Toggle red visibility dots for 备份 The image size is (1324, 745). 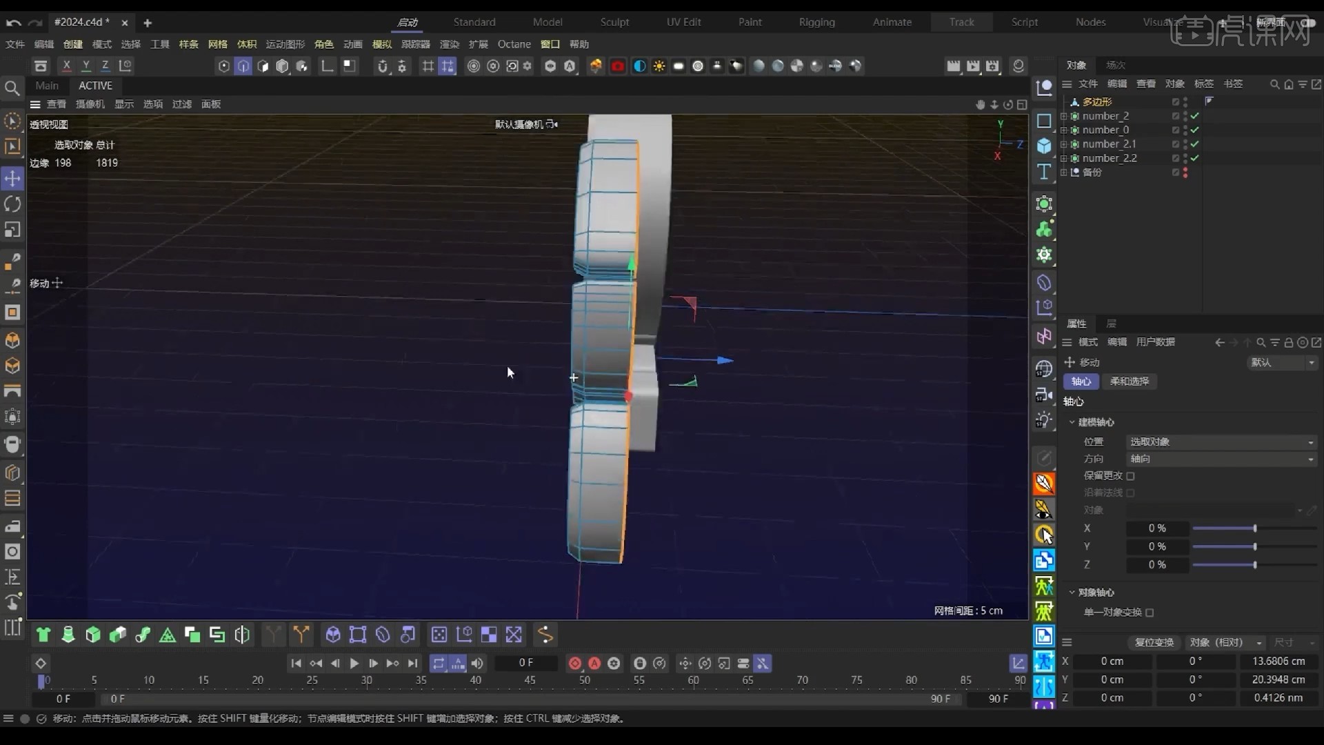click(x=1185, y=172)
